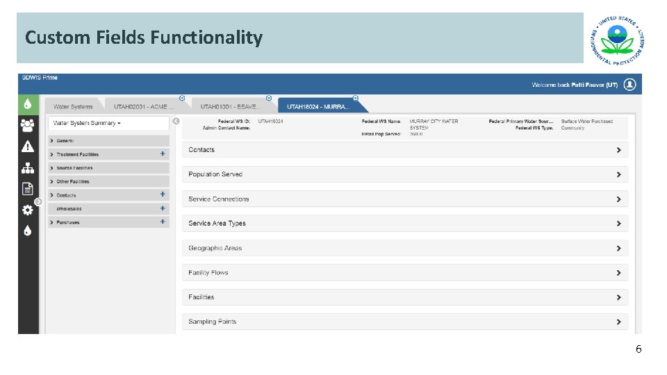Screen dimensions: 667x375
Task: Close the UTAH01001 - BEAVE tab
Action: (x=269, y=98)
